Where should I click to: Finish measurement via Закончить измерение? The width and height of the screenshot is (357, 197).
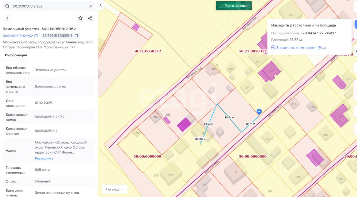[x=298, y=48]
